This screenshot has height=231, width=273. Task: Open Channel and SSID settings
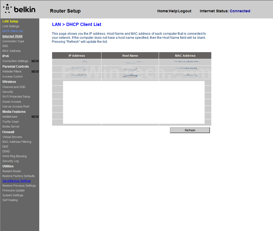click(14, 87)
